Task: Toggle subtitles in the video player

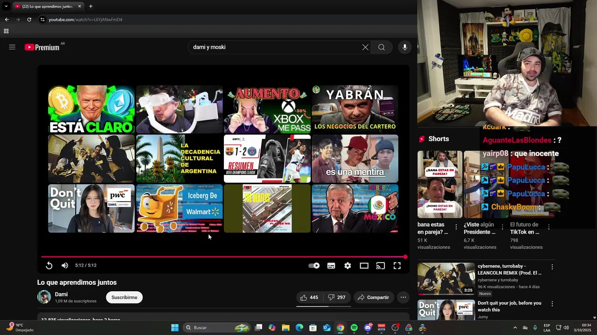Action: point(331,266)
